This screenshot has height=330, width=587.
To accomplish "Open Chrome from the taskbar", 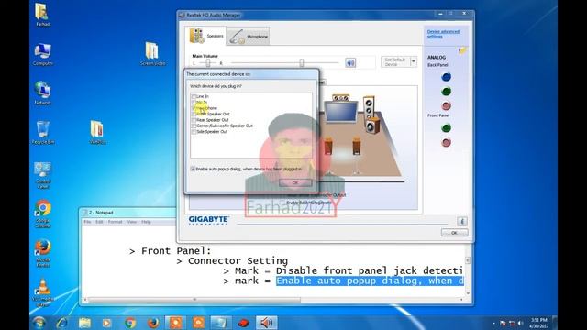I will (130, 323).
